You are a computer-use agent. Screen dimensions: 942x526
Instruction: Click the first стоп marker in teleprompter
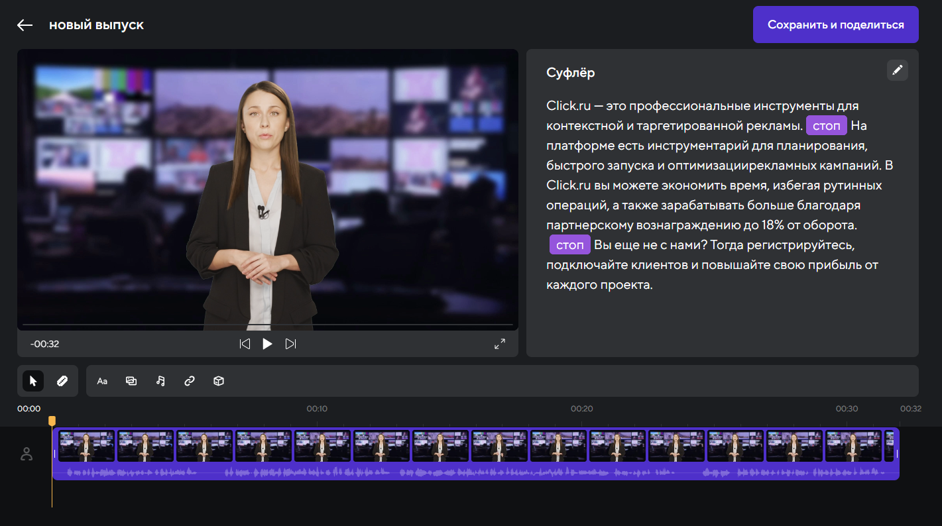(826, 126)
